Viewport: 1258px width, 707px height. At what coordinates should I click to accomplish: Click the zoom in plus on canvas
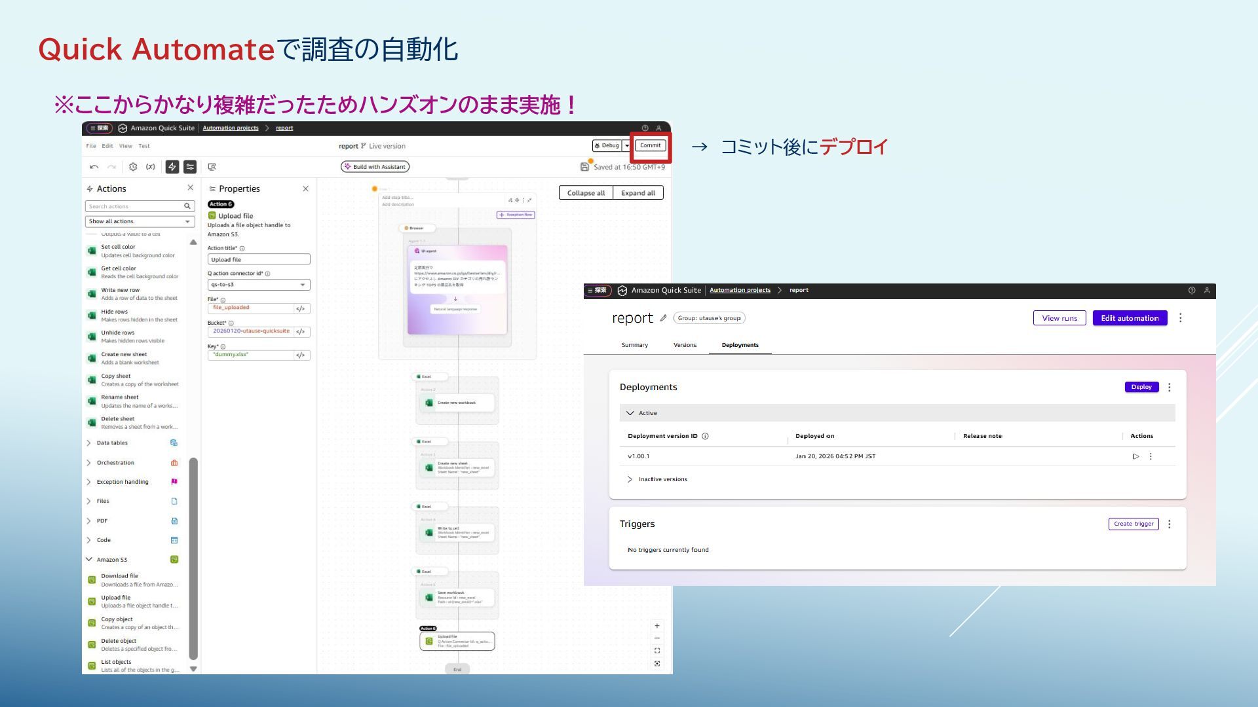657,626
